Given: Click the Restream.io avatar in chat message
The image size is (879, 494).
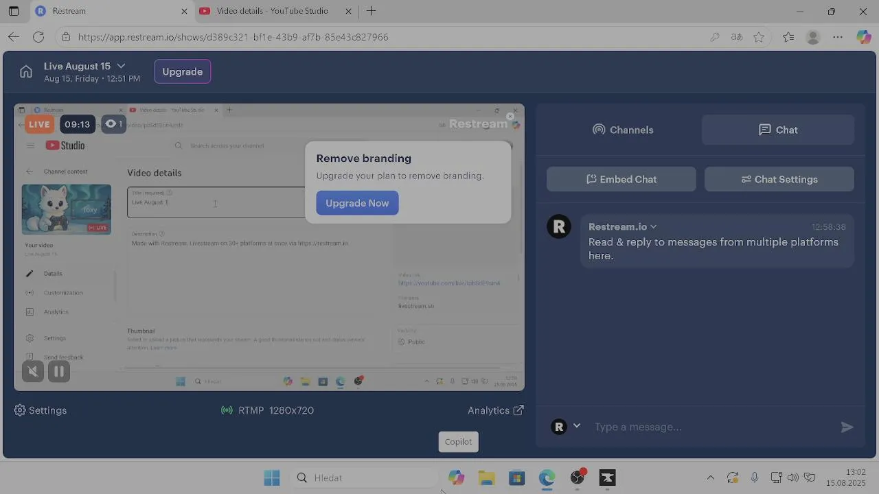Looking at the screenshot, I should point(559,226).
